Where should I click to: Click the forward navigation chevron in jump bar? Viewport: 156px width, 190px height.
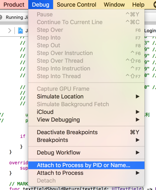click(x=10, y=31)
